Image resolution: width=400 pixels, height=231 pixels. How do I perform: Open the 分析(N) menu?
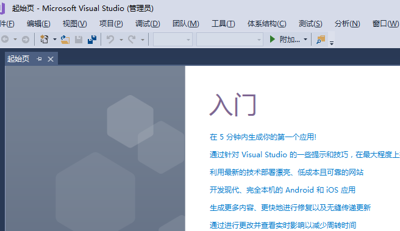[347, 24]
